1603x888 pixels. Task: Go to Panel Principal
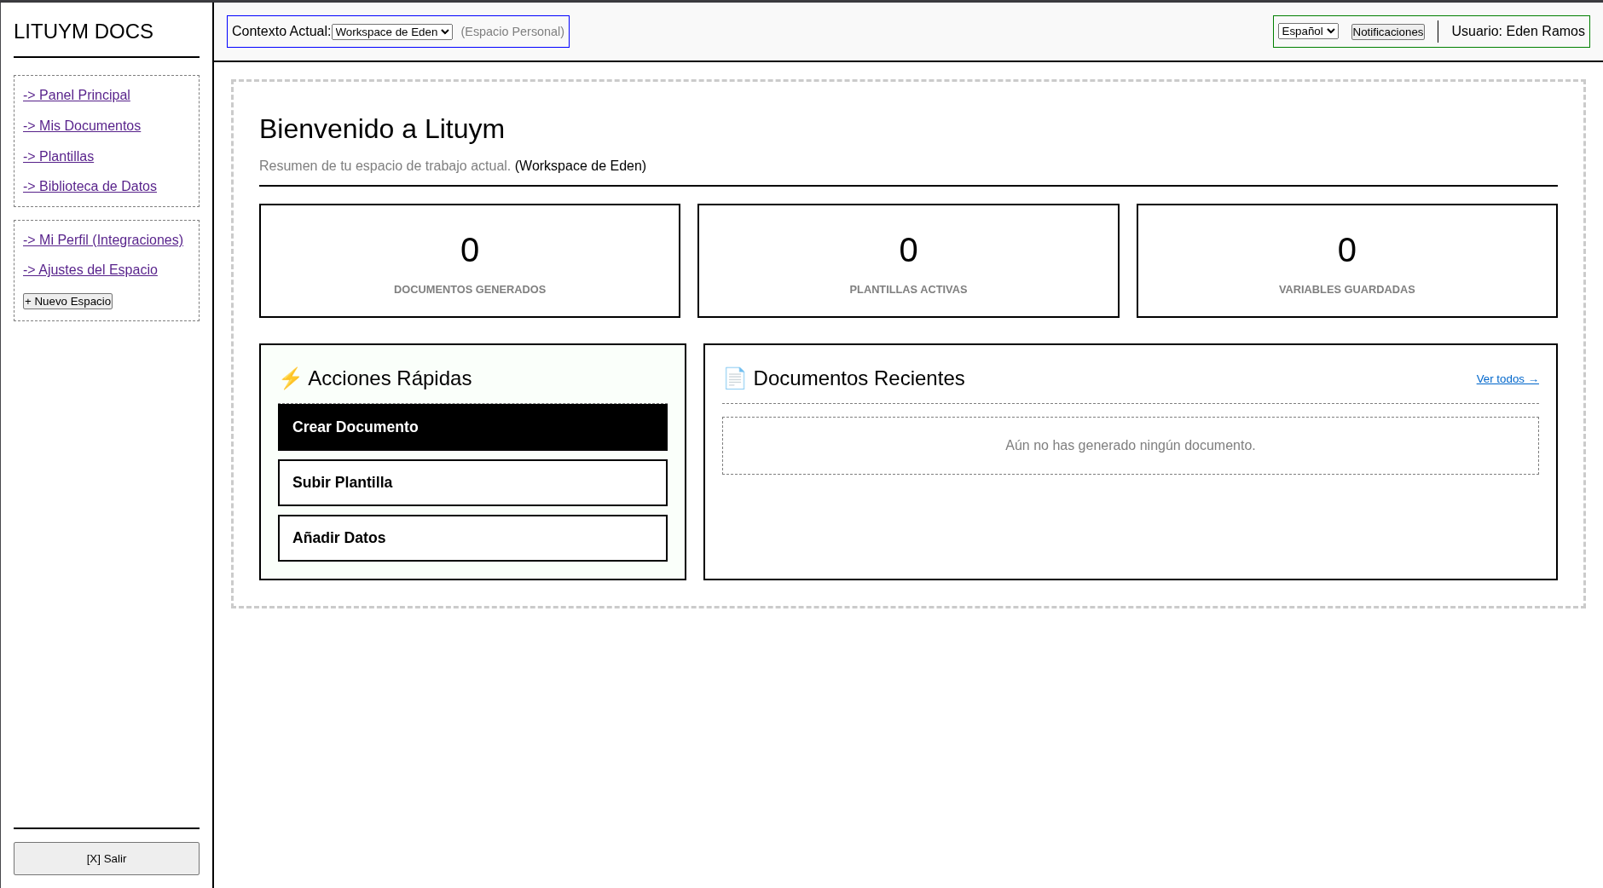[77, 95]
